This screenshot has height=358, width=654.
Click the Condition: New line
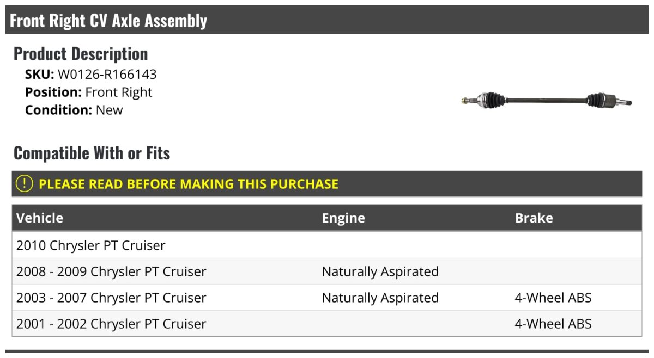[74, 110]
